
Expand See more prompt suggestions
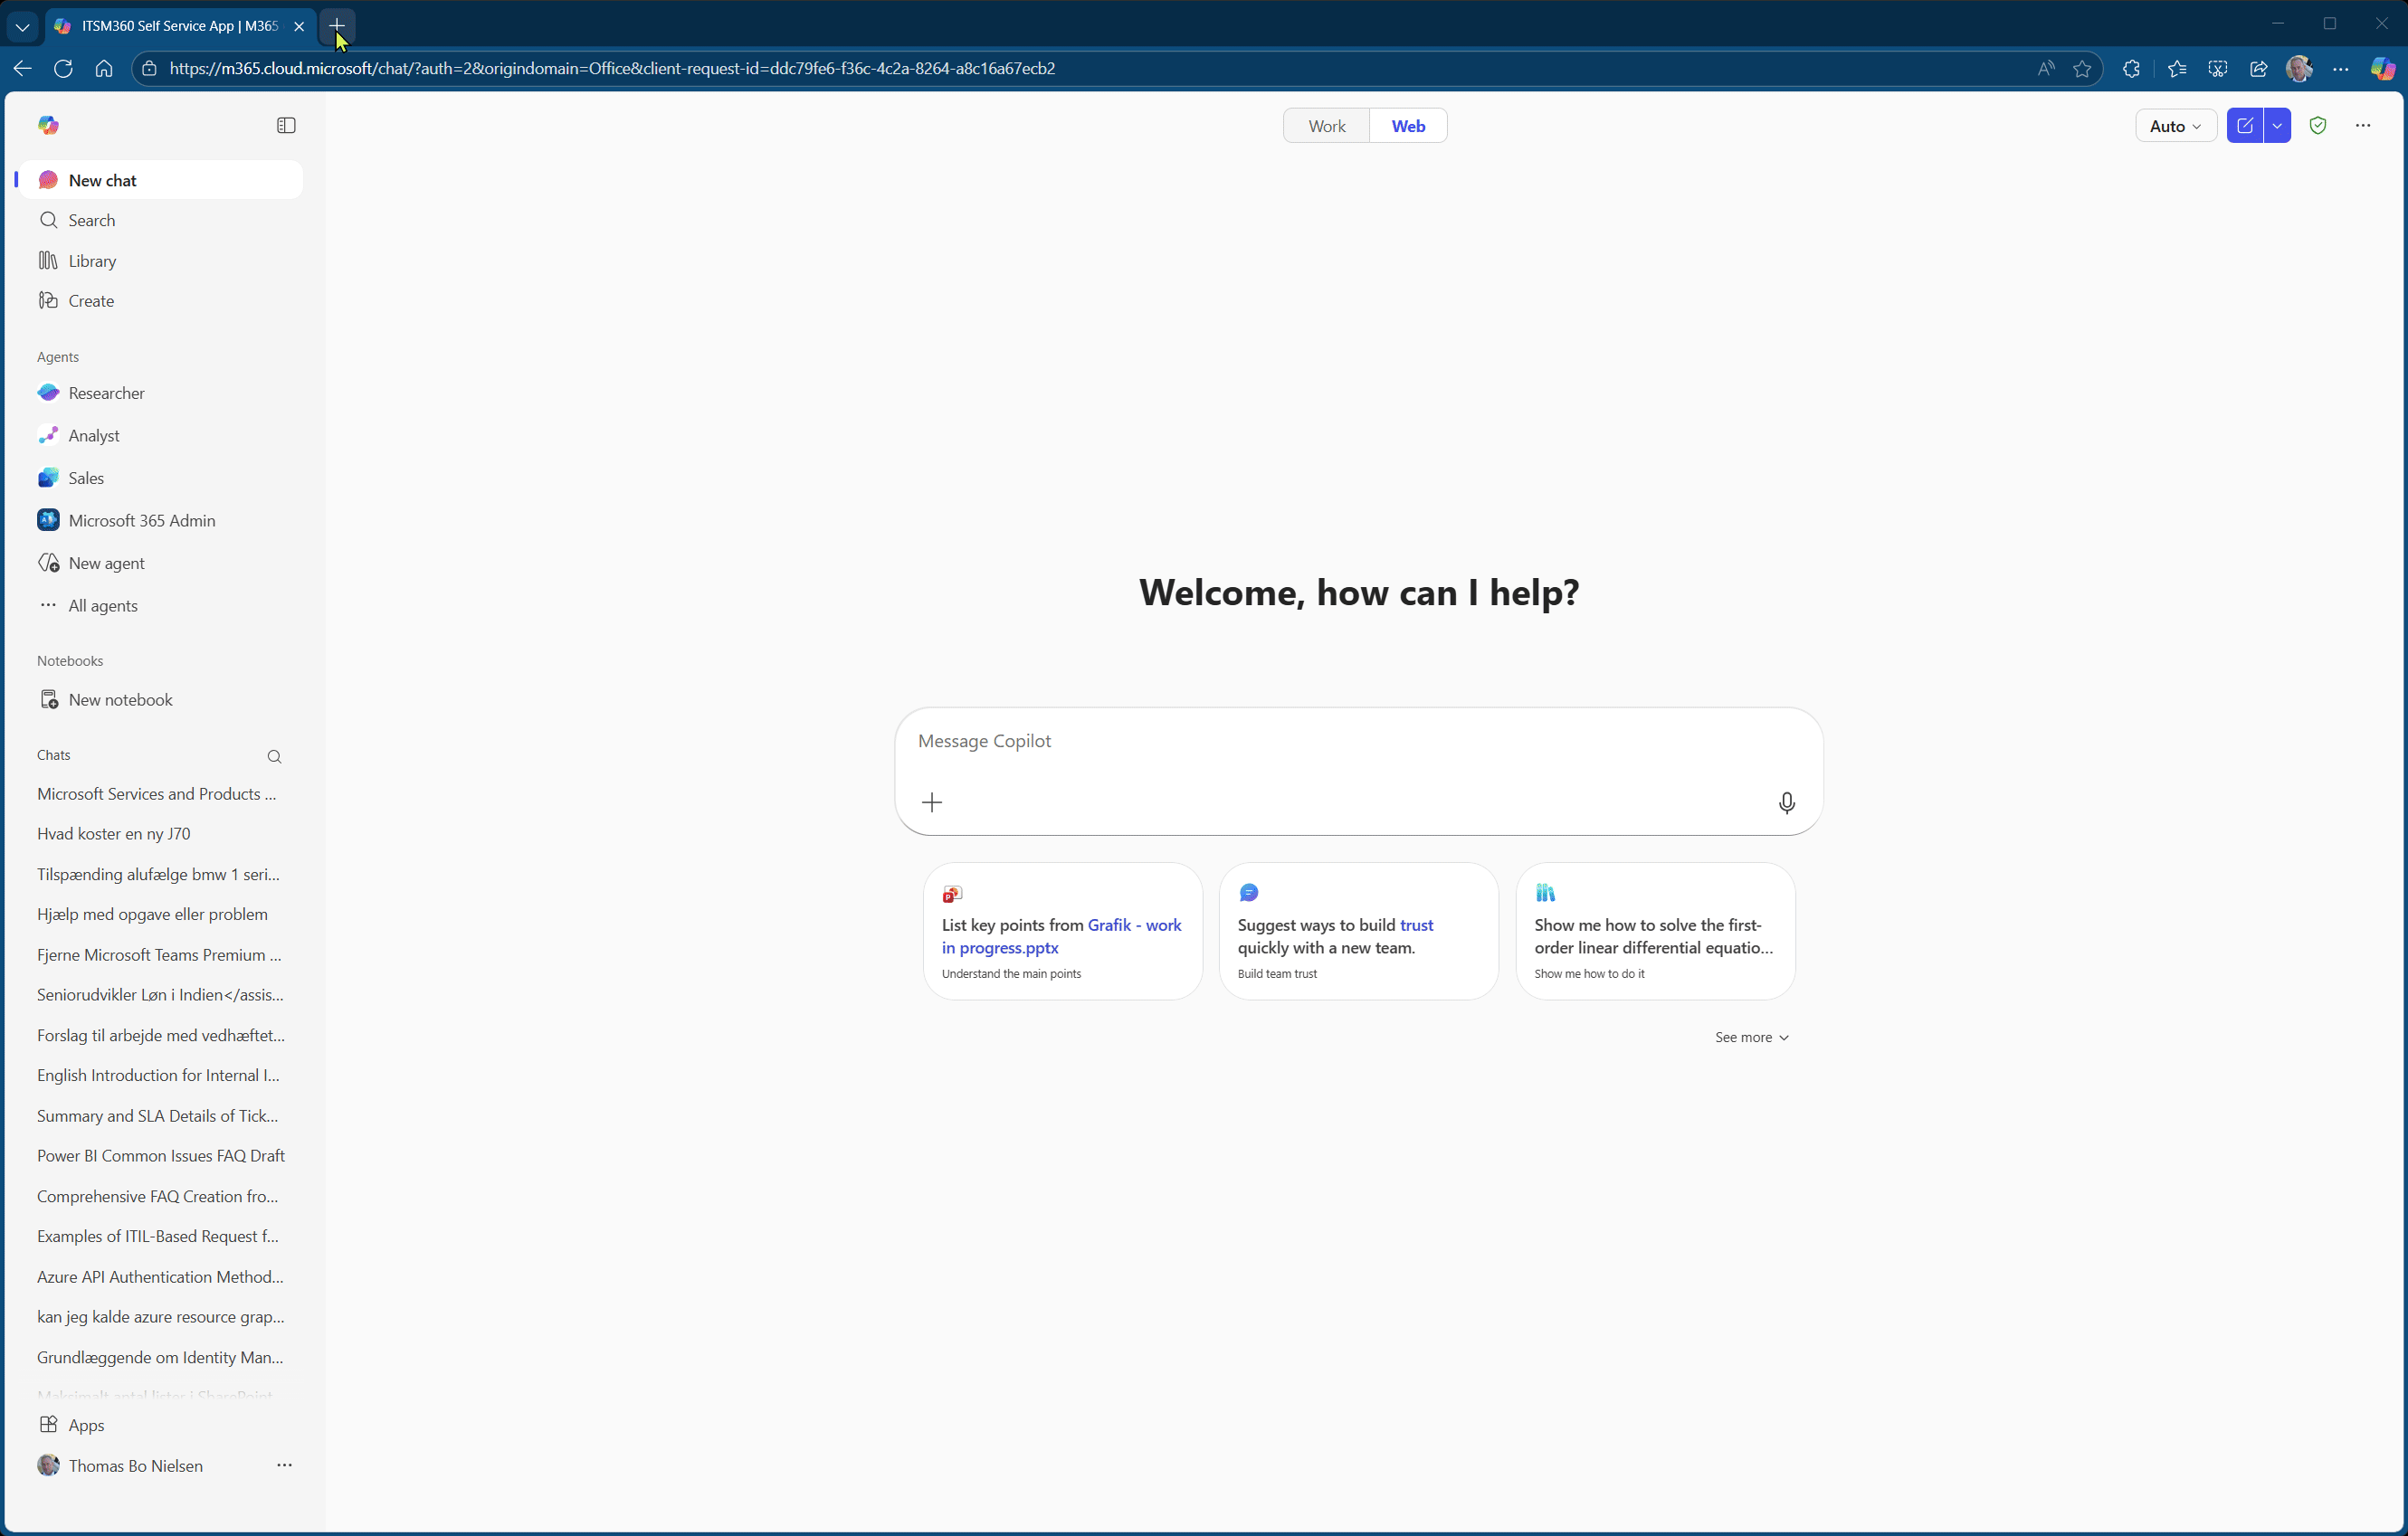click(x=1751, y=1038)
